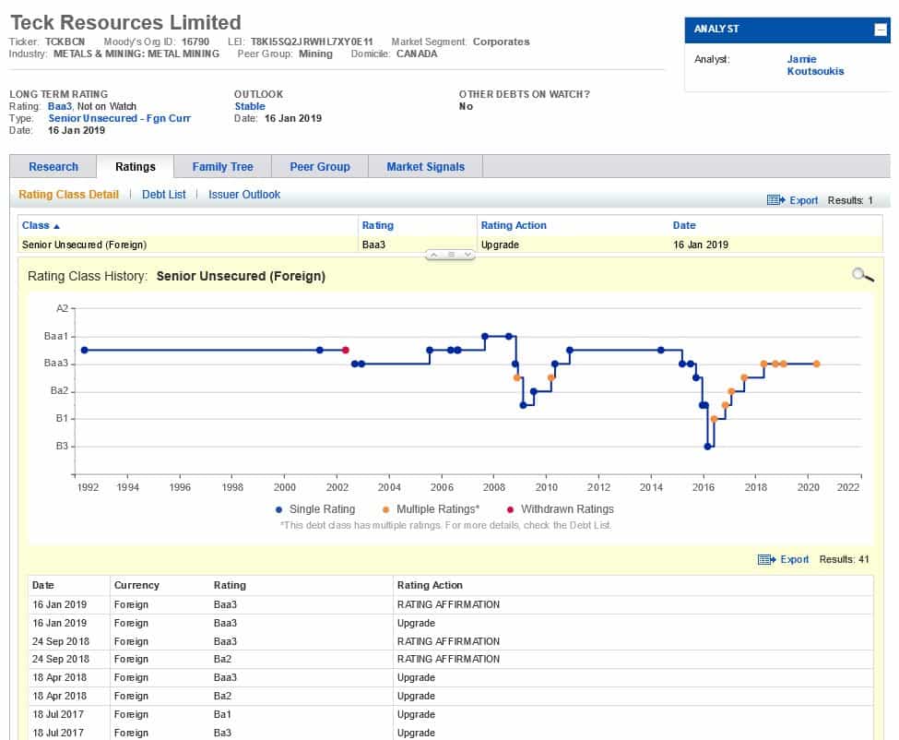Click the Stable outlook link

(250, 106)
